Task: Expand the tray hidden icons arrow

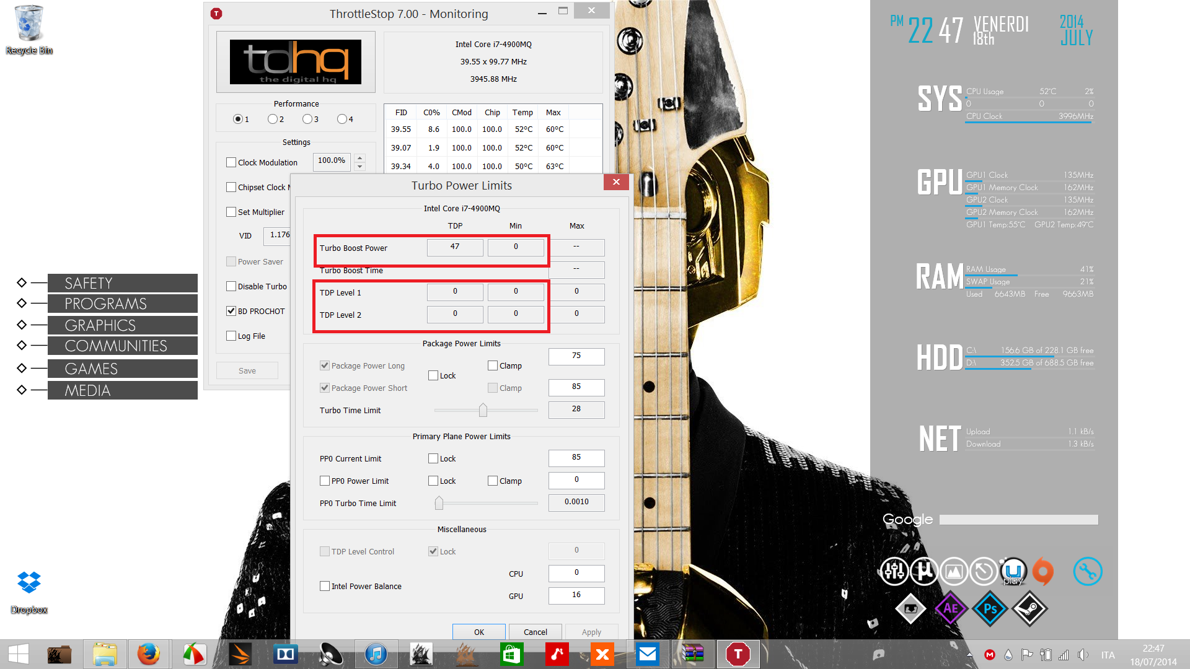Action: 969,655
